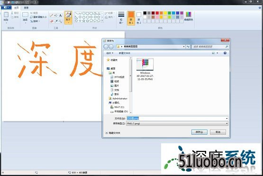Switch to the View ribbon tab
The image size is (263, 176).
26,8
